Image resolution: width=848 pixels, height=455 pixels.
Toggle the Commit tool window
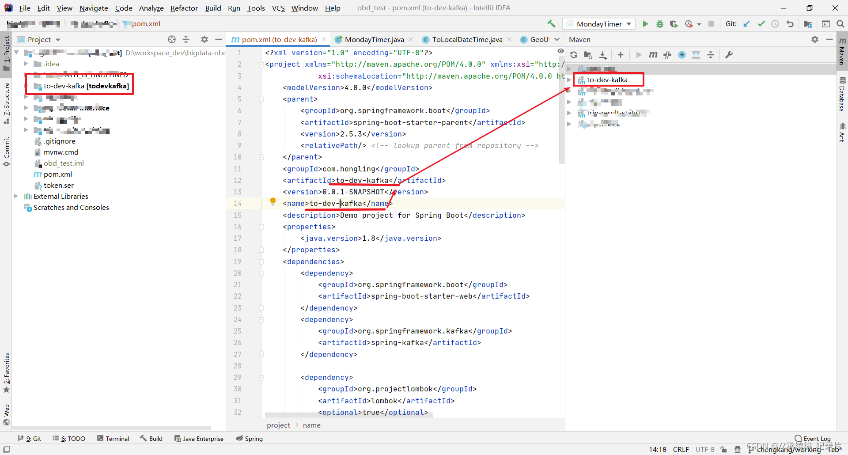click(x=6, y=152)
